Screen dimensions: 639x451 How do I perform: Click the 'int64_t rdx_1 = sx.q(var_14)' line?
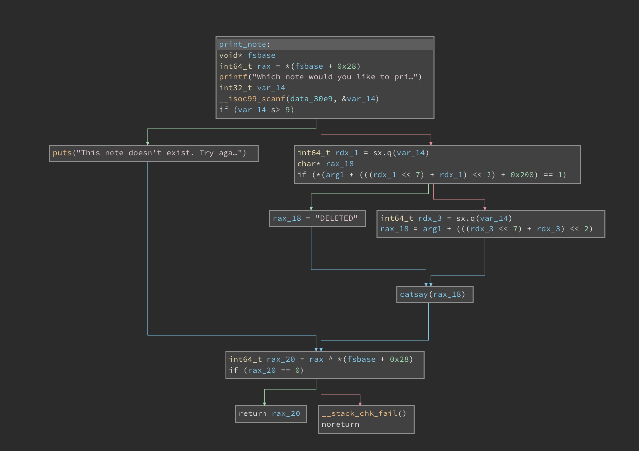pyautogui.click(x=363, y=153)
